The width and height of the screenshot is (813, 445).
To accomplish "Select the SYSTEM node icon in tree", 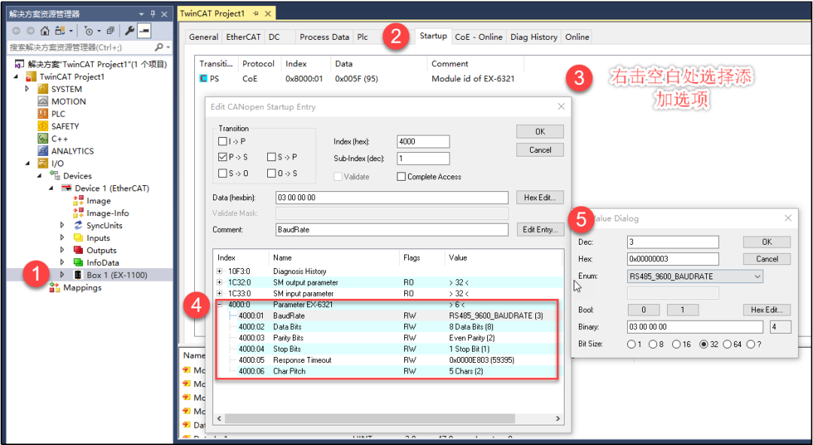I will click(43, 89).
